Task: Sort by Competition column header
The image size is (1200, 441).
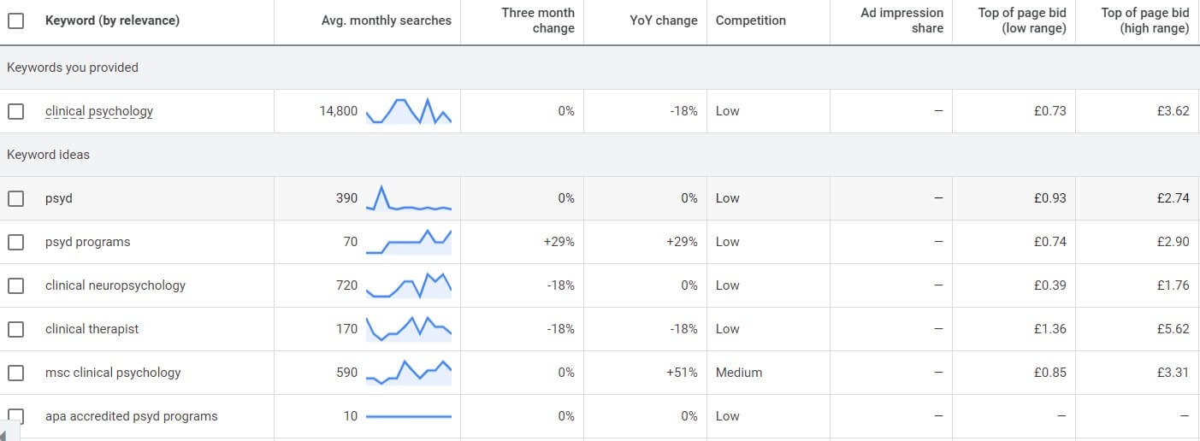Action: (750, 21)
